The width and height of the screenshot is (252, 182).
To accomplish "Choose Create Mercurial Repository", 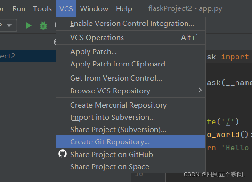I will pos(130,105).
